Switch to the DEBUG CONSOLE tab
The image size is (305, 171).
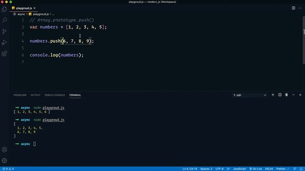click(x=55, y=95)
